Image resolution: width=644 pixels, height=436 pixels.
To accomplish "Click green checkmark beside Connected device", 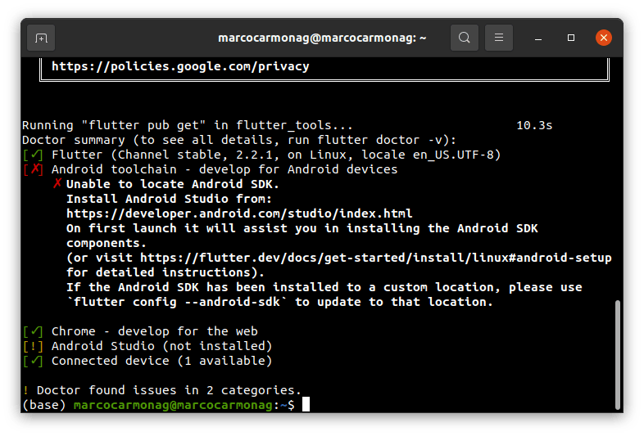I will click(33, 361).
